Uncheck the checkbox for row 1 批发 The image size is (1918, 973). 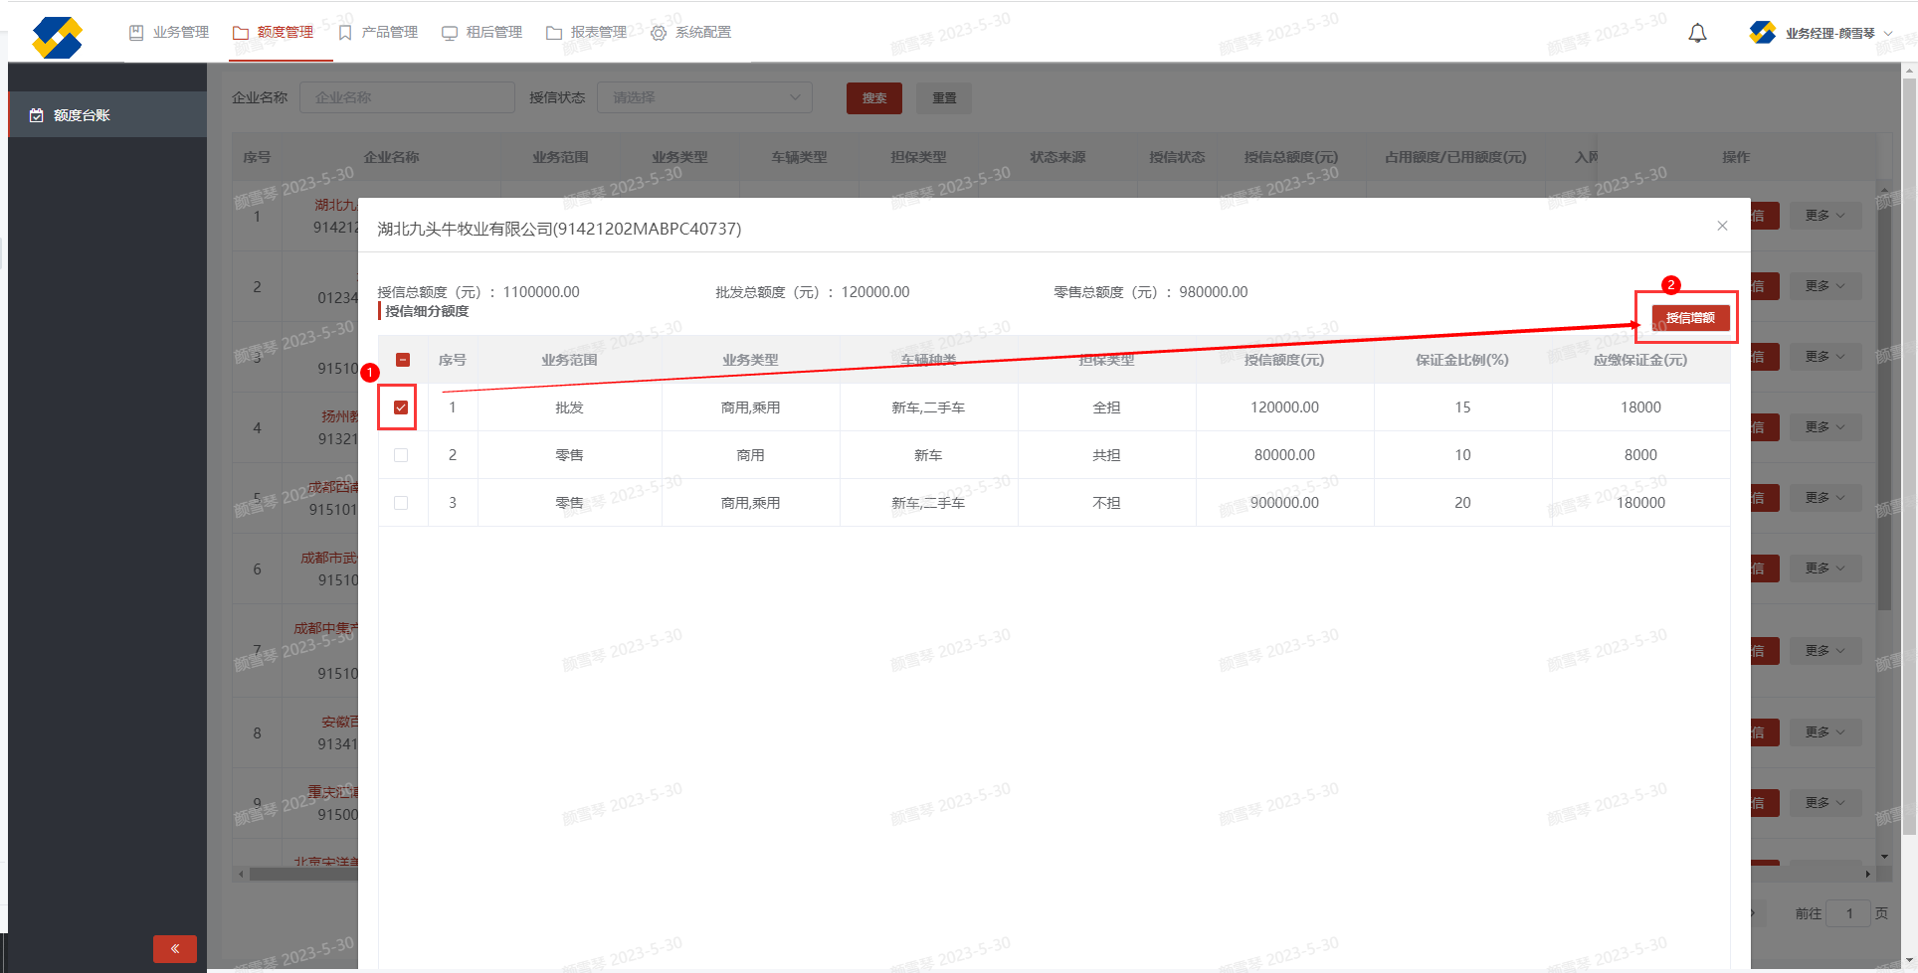tap(401, 407)
